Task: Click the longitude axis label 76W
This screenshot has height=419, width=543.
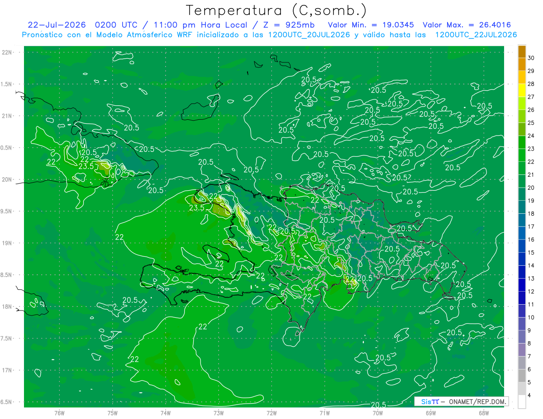Action: 59,413
